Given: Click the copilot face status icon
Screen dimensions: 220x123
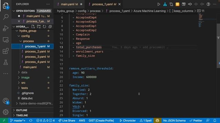Looking at the screenshot, I should pyautogui.click(x=157, y=121).
